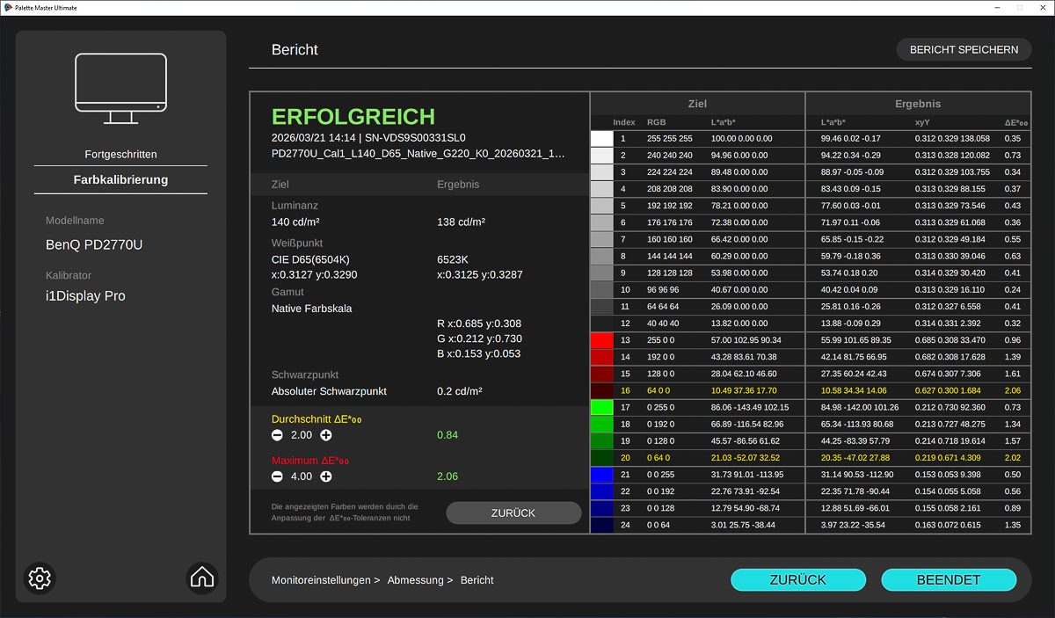The height and width of the screenshot is (618, 1055).
Task: Finish calibration with BEENDET button
Action: (x=949, y=580)
